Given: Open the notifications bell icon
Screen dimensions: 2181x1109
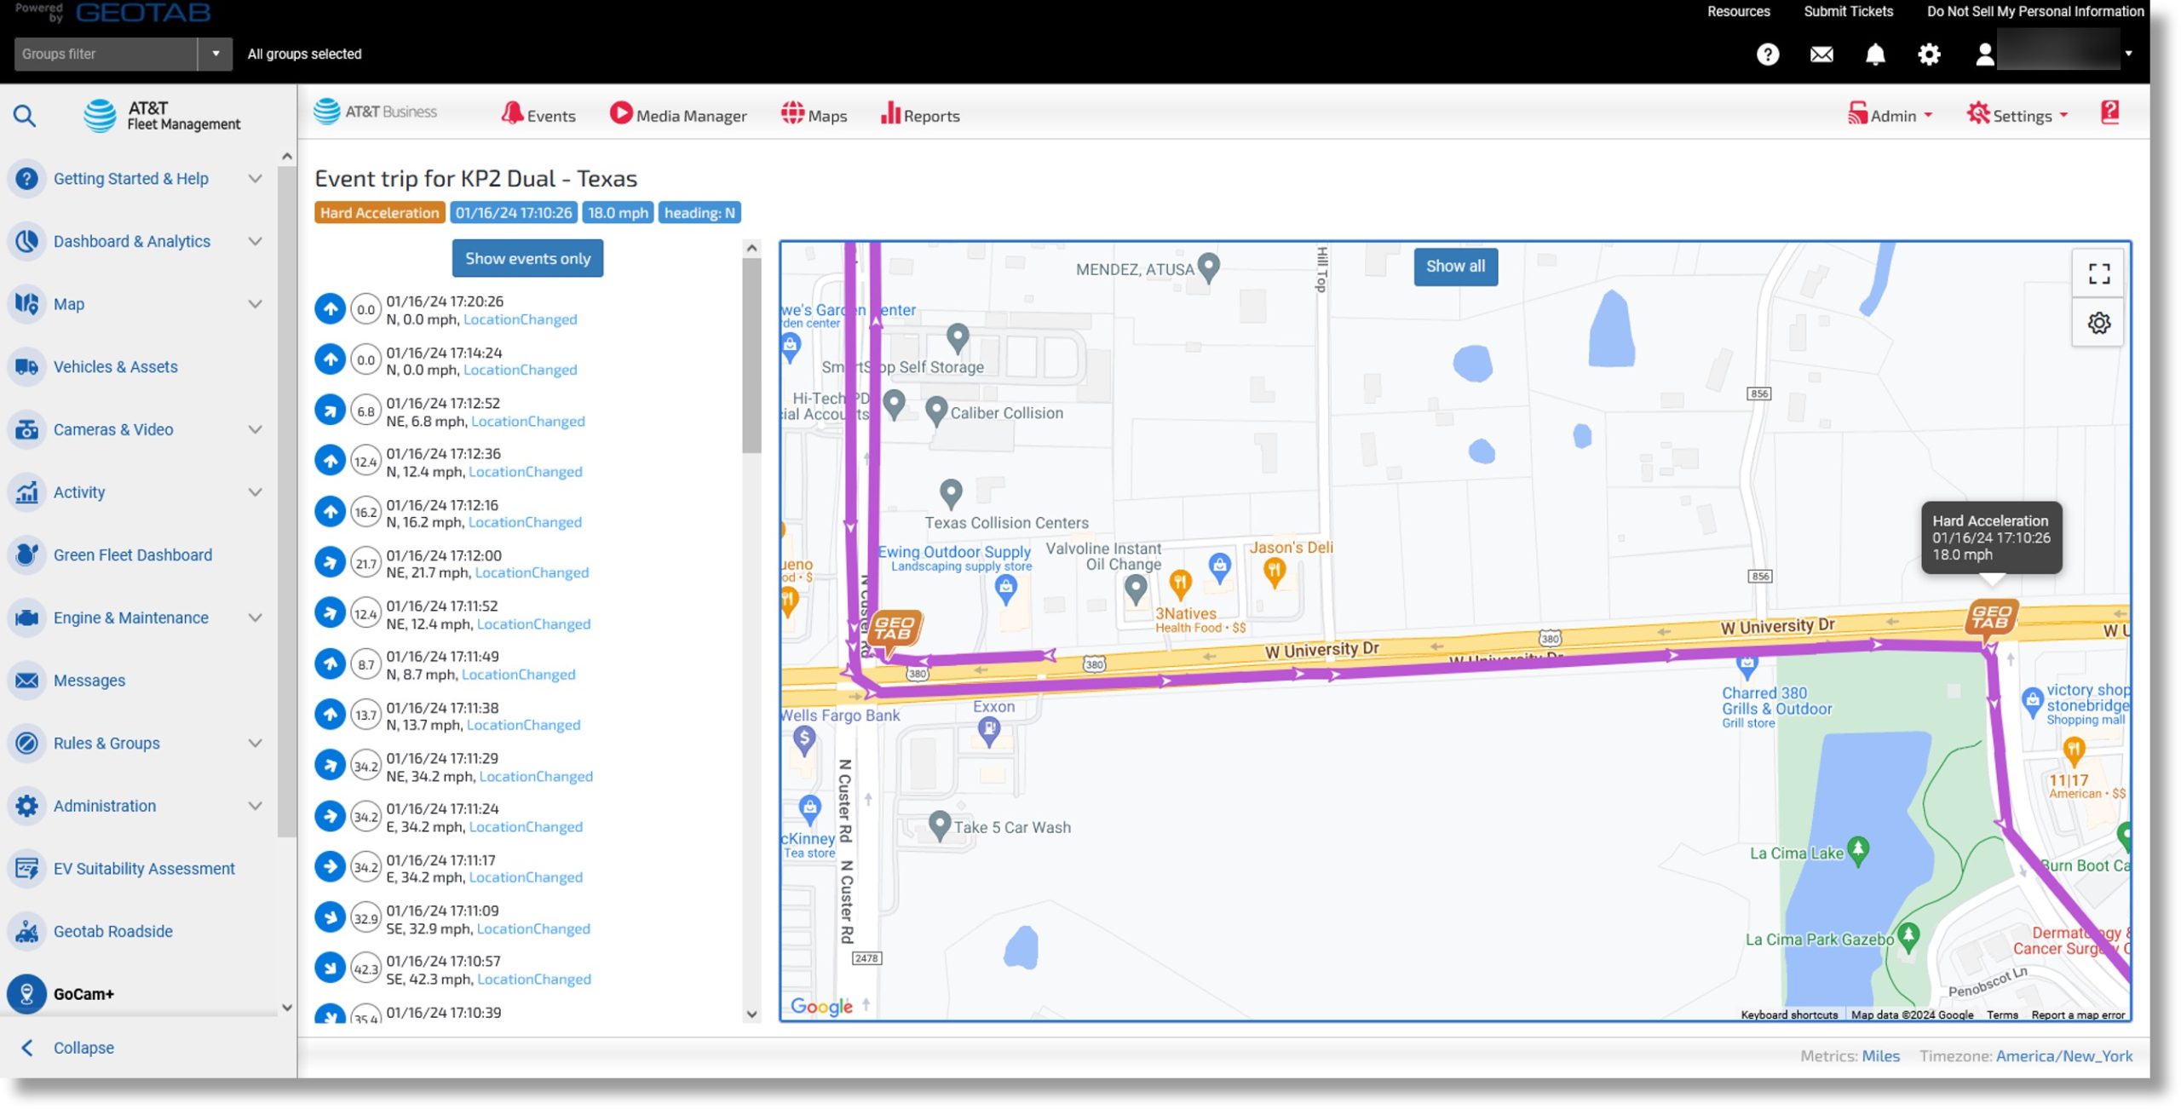Looking at the screenshot, I should 1875,55.
